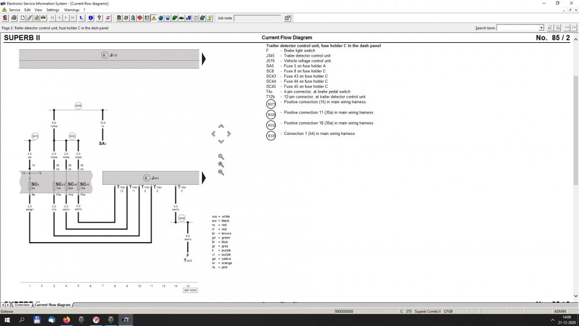Open the '?' help menu
Viewport: 579px width, 326px height.
84,10
